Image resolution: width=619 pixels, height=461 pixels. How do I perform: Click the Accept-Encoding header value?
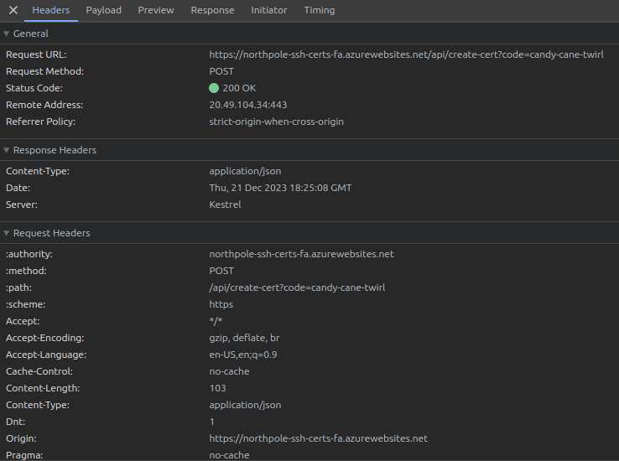coord(244,338)
